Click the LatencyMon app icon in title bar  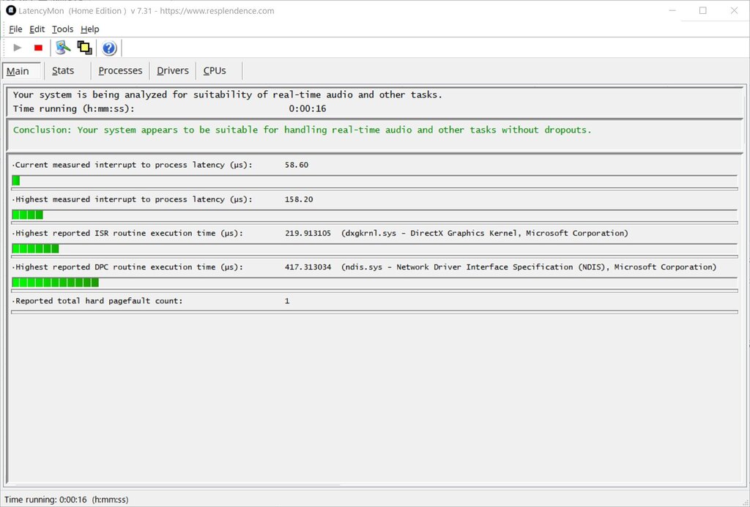coord(10,10)
